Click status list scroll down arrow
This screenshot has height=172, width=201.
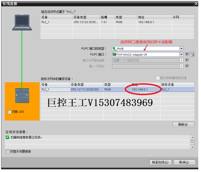pos(193,147)
